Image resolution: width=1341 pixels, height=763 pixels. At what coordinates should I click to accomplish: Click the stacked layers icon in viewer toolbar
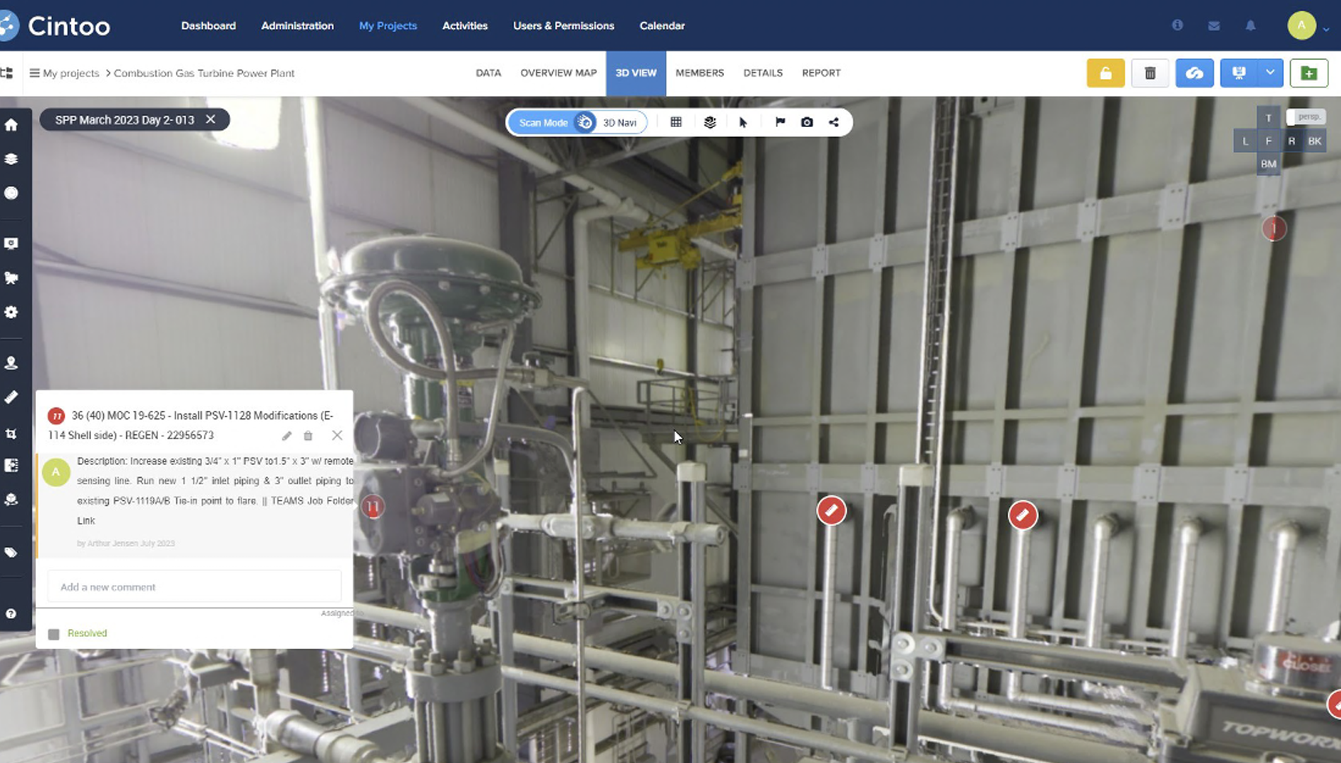710,122
